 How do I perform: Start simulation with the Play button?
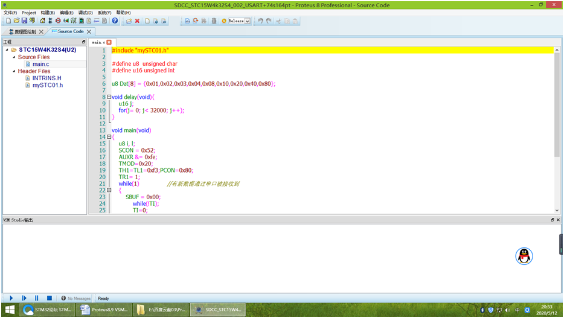coord(11,298)
